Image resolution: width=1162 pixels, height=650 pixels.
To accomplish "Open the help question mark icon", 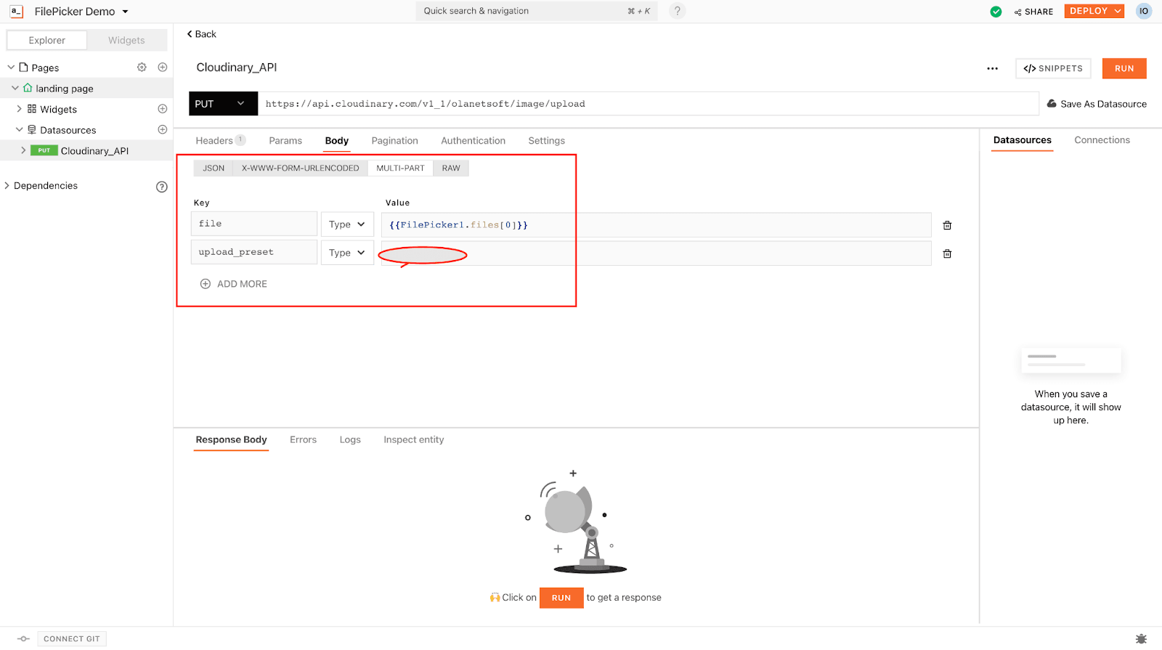I will pyautogui.click(x=677, y=11).
